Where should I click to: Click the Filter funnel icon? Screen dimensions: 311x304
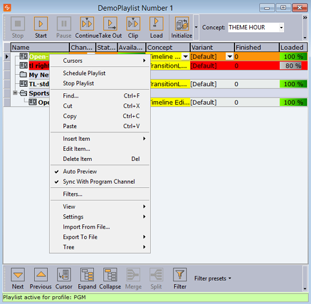pyautogui.click(x=180, y=275)
